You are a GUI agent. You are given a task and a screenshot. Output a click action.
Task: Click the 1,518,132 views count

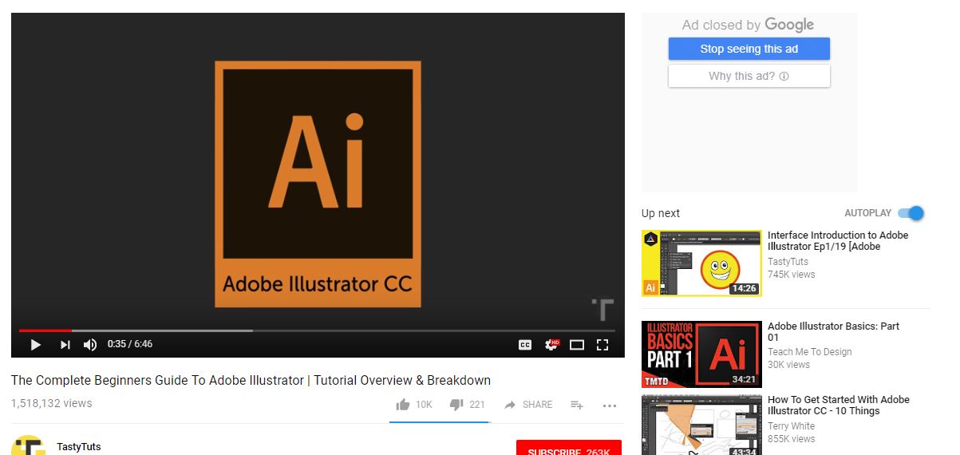click(x=52, y=404)
